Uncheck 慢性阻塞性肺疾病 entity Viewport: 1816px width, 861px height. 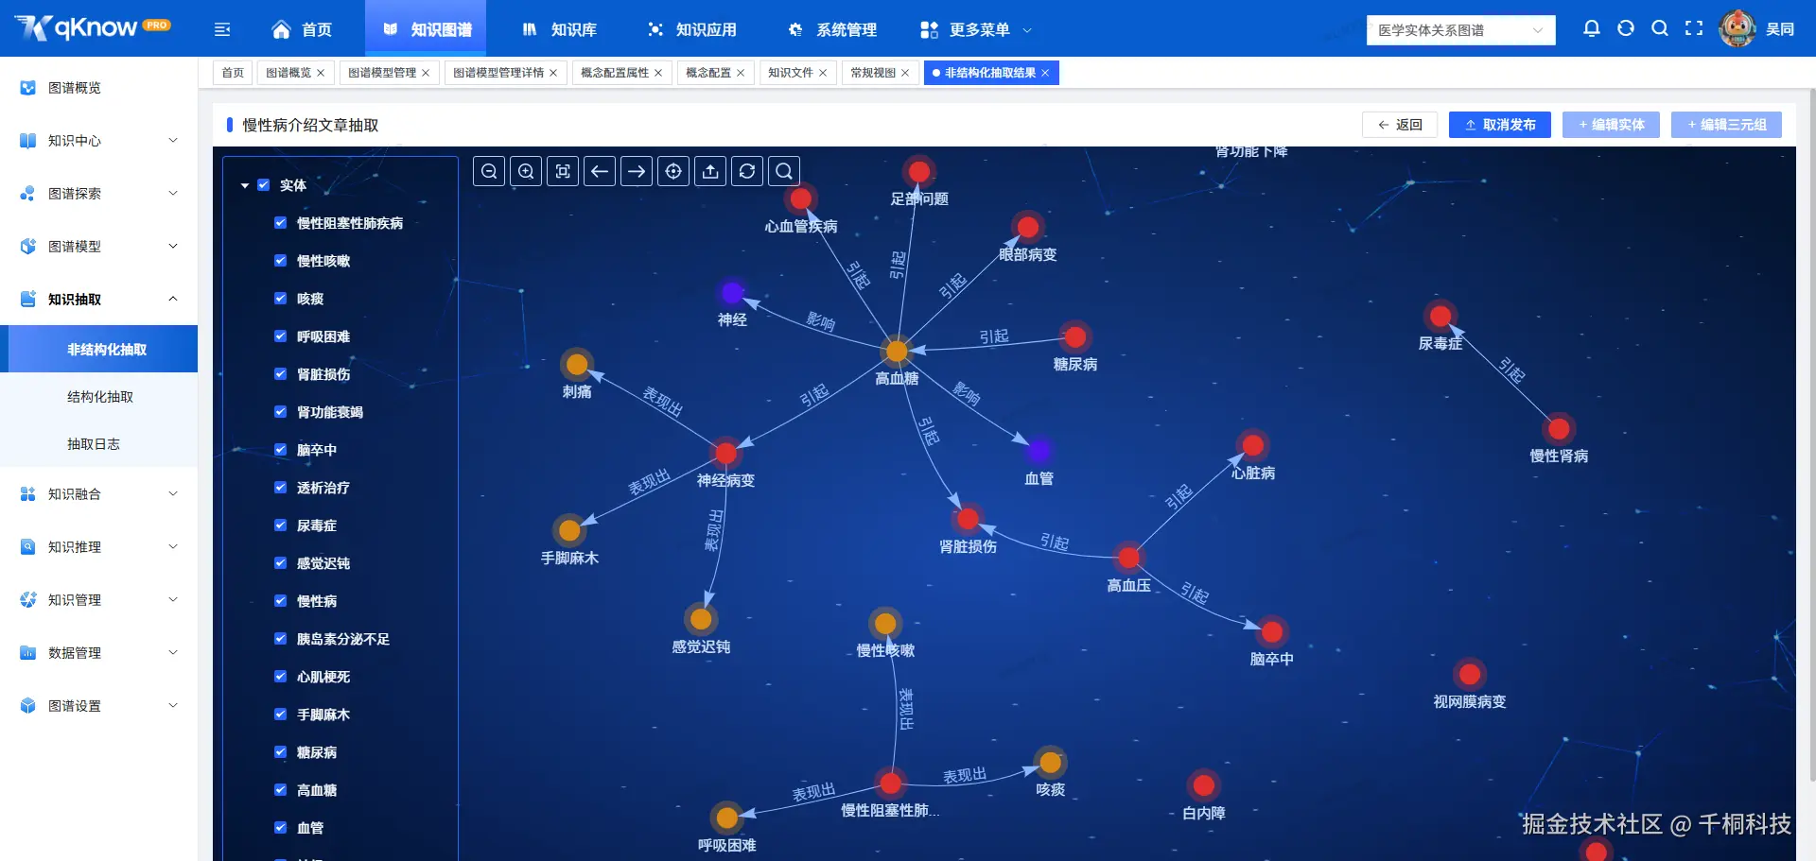point(280,223)
